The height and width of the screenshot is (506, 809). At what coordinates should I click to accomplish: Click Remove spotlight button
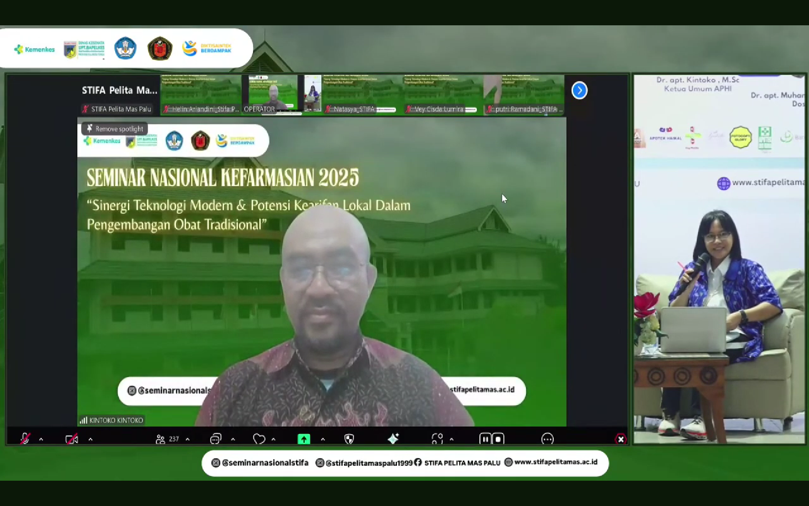[115, 129]
